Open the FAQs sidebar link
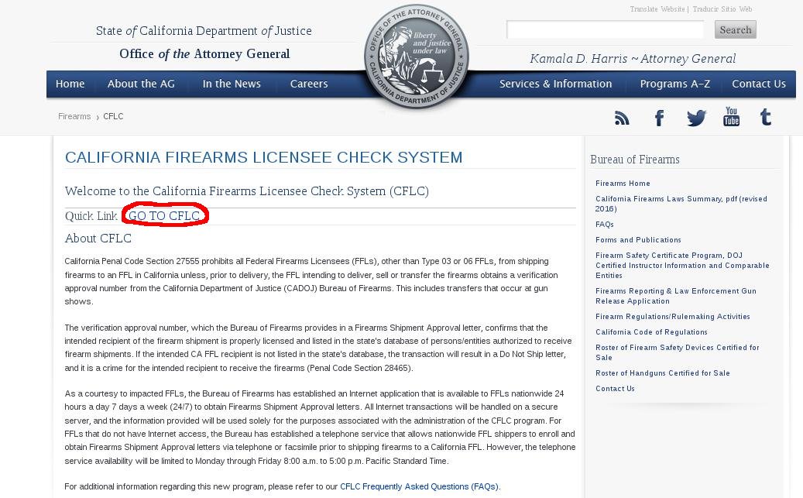803x498 pixels. point(604,225)
